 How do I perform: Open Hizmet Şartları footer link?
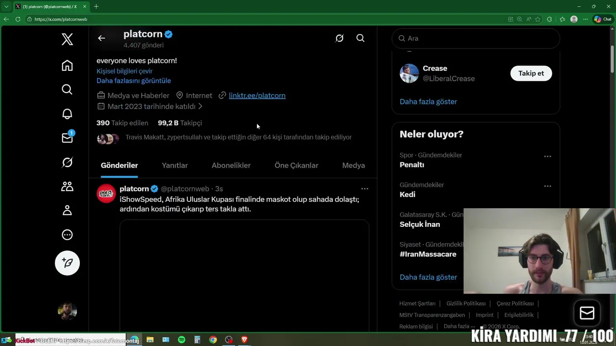point(417,304)
